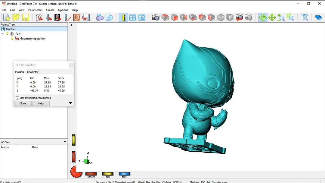Print the view using the printer icon
Image resolution: width=325 pixels, height=183 pixels.
(100, 17)
